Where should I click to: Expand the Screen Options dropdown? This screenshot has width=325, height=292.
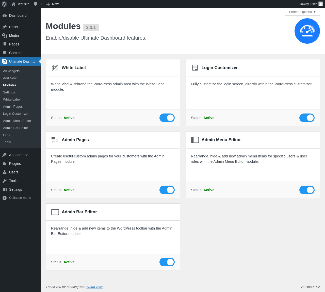tap(302, 12)
